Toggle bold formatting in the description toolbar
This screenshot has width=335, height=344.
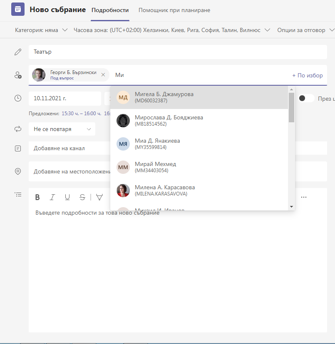(37, 197)
